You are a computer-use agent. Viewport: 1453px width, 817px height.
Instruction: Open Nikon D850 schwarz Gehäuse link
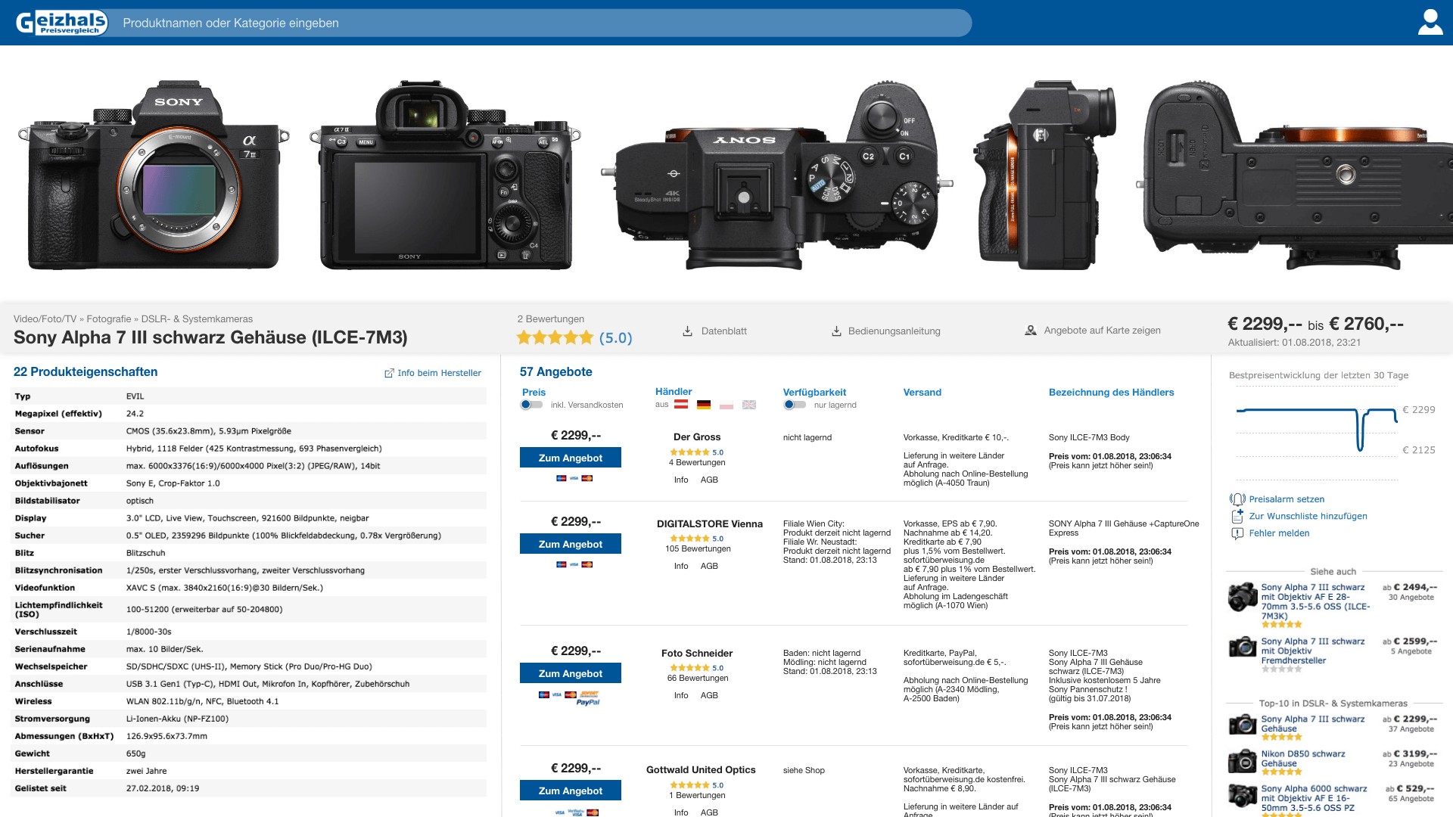click(1303, 759)
